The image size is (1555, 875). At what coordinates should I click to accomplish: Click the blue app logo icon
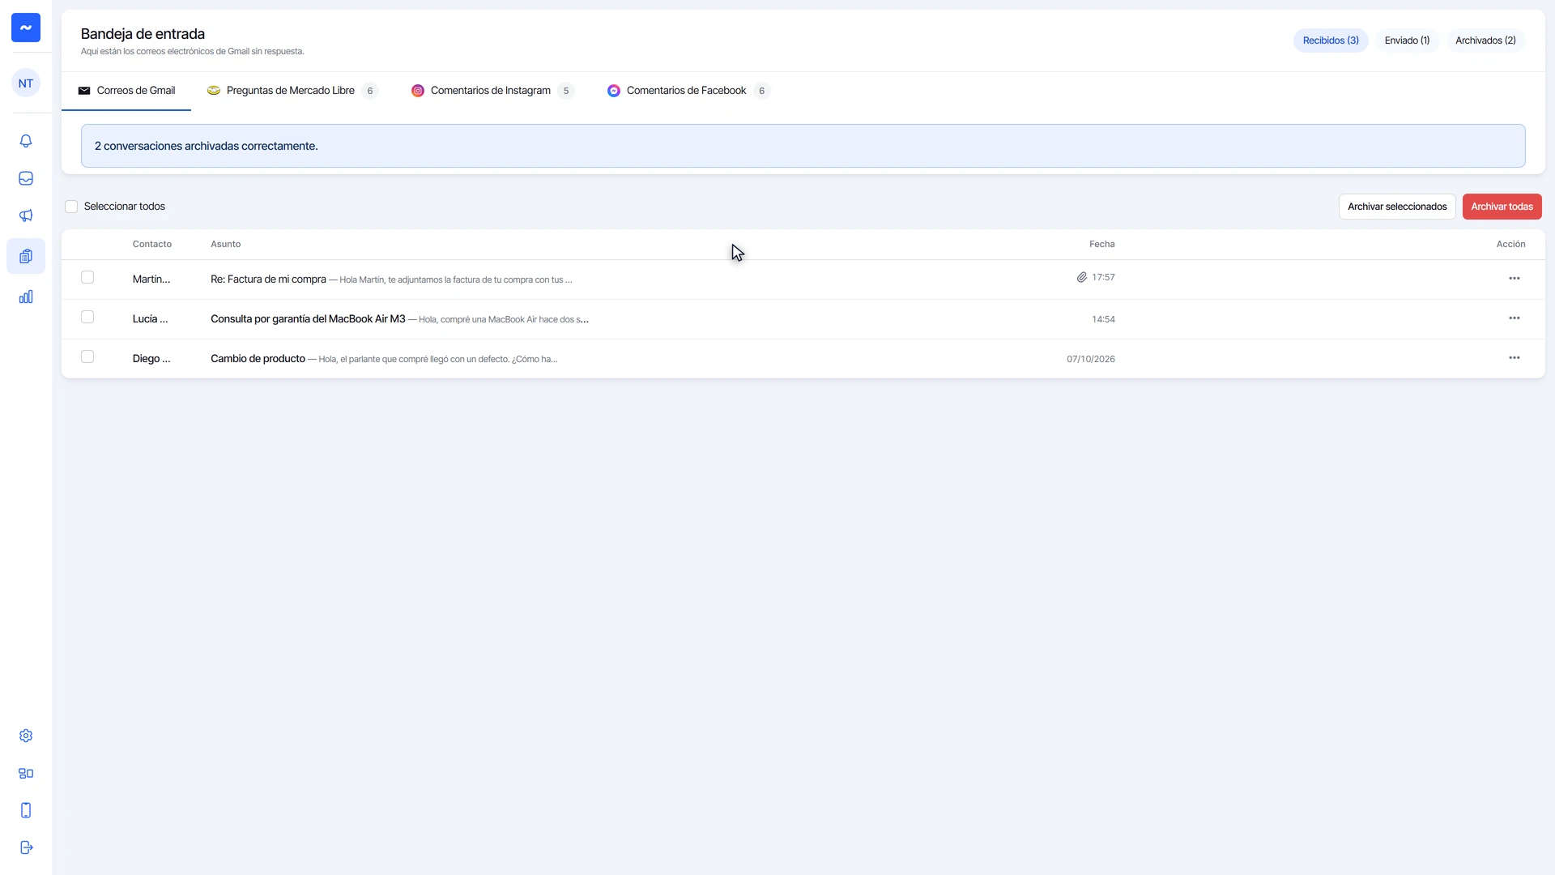click(x=26, y=28)
